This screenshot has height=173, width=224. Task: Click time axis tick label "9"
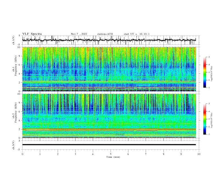pyautogui.click(x=181, y=154)
